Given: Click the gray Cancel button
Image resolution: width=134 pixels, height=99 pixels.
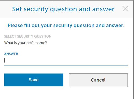Looking at the screenshot, I should tap(98, 80).
